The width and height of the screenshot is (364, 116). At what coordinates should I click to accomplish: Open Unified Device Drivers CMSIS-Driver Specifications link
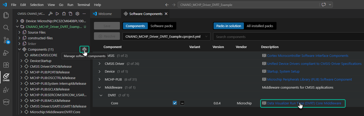pyautogui.click(x=314, y=64)
